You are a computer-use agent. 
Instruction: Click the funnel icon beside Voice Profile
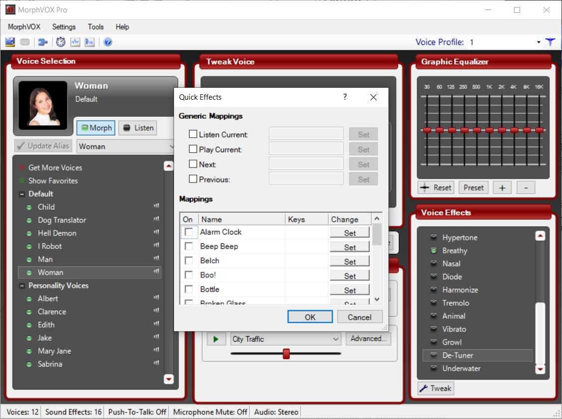pos(550,42)
